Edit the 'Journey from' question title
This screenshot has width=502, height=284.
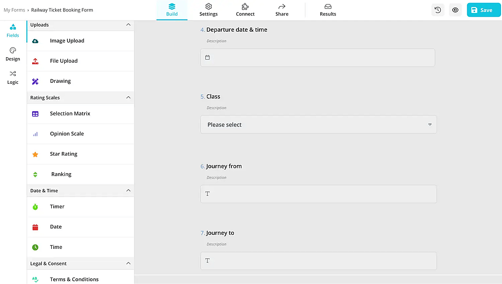click(x=224, y=166)
